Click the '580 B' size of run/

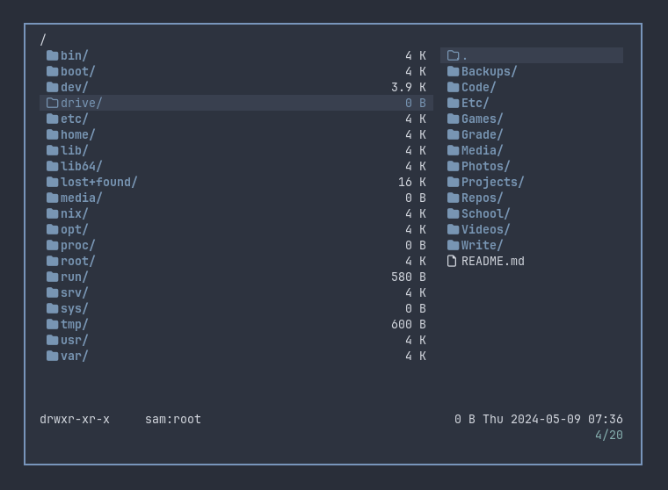(x=409, y=277)
